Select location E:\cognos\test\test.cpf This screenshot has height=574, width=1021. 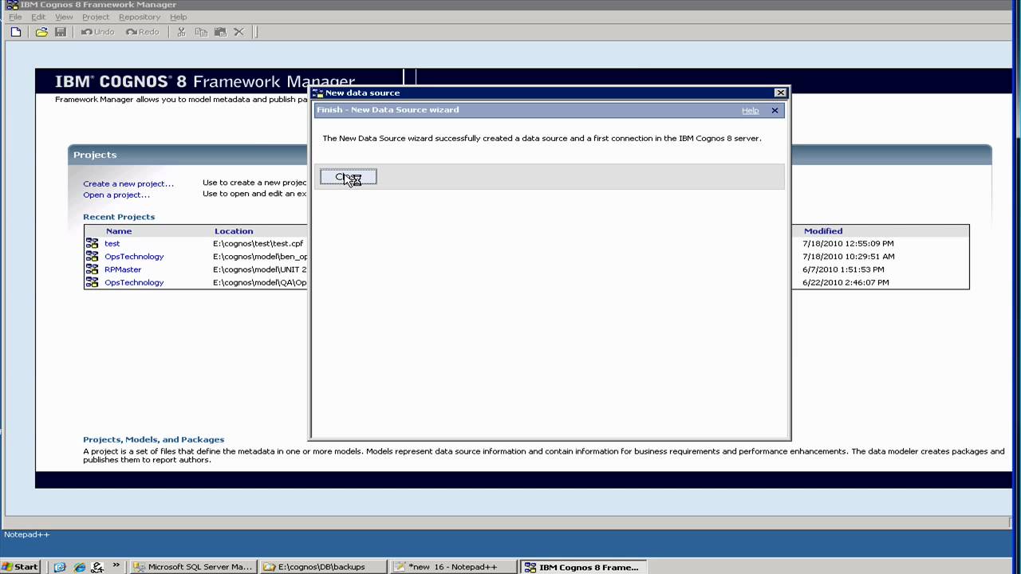[x=258, y=243]
